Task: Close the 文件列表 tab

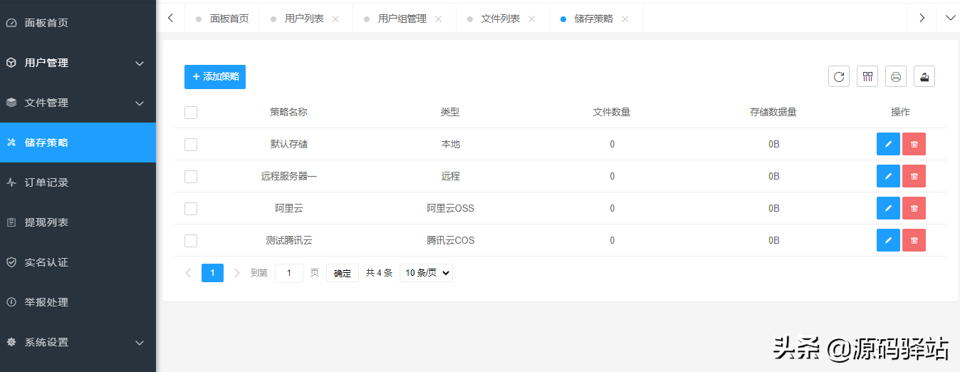Action: coord(532,19)
